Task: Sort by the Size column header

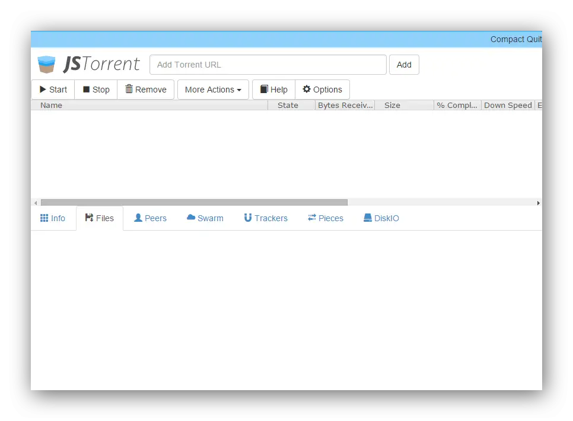Action: [404, 106]
